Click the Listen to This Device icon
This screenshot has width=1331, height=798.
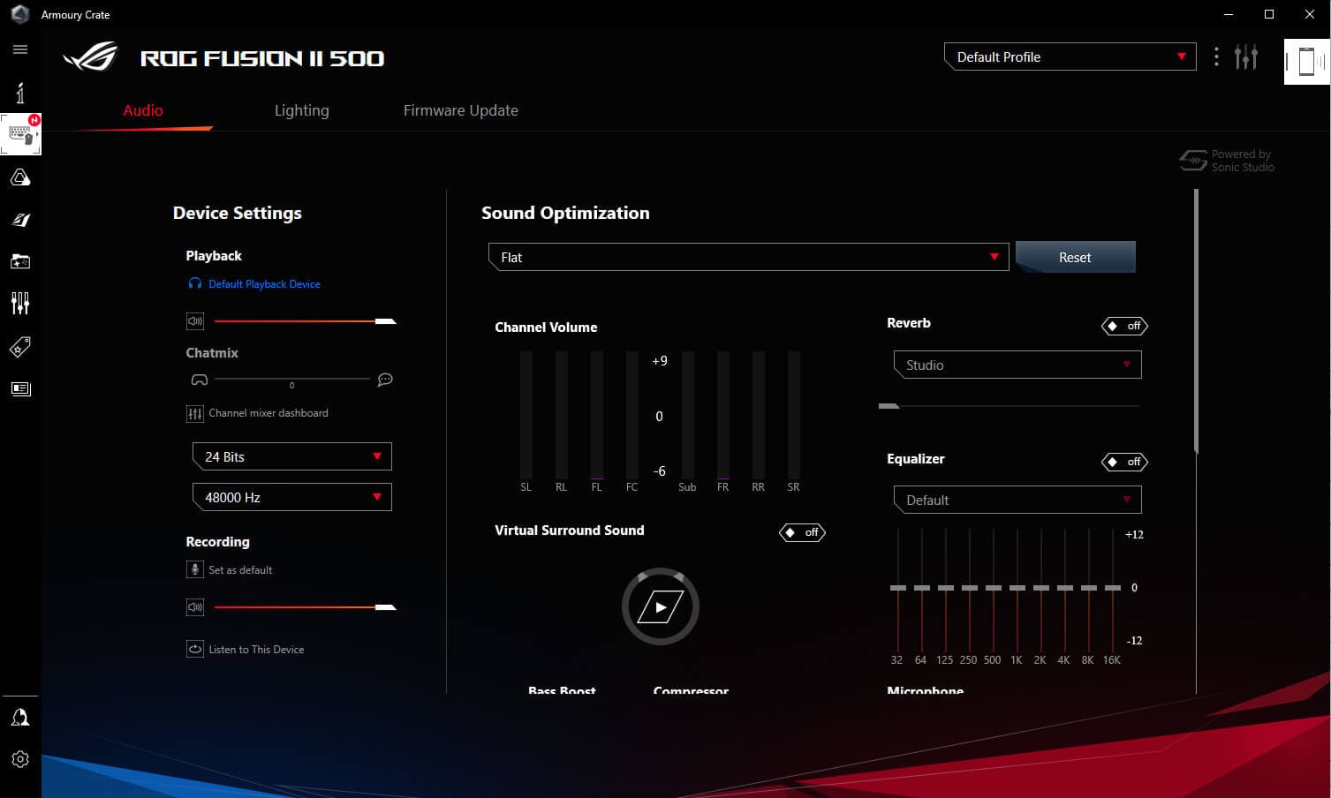(x=195, y=649)
